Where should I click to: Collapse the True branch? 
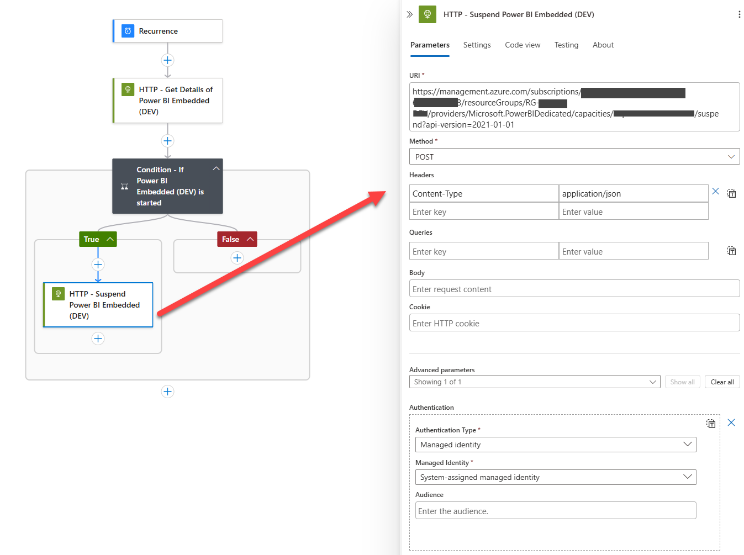tap(110, 239)
